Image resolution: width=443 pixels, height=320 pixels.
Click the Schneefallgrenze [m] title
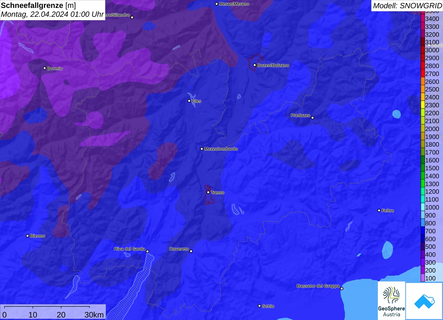38,5
